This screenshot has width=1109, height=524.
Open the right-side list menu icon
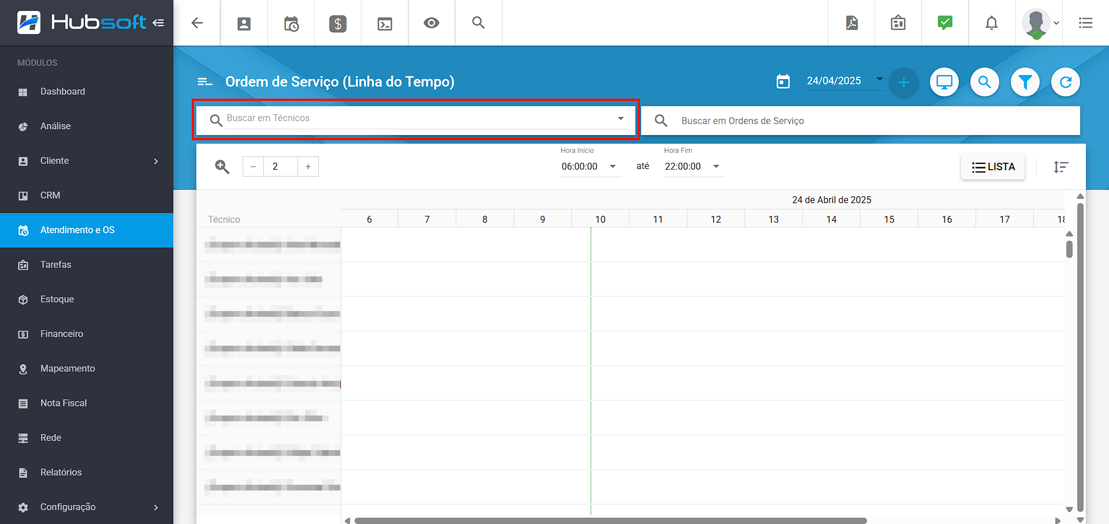[x=1085, y=23]
